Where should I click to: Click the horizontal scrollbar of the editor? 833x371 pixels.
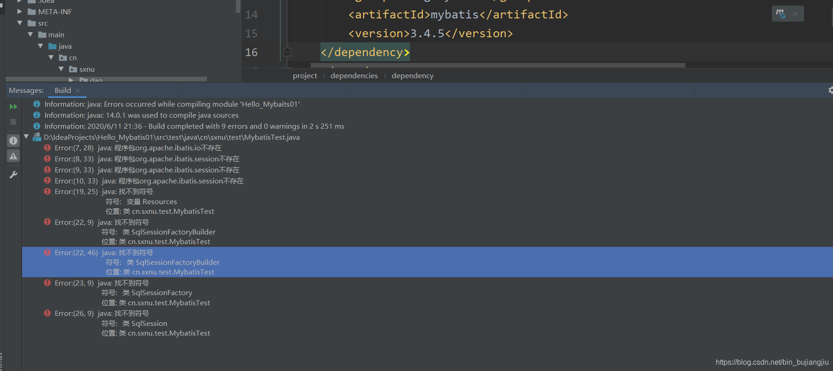tap(498, 65)
